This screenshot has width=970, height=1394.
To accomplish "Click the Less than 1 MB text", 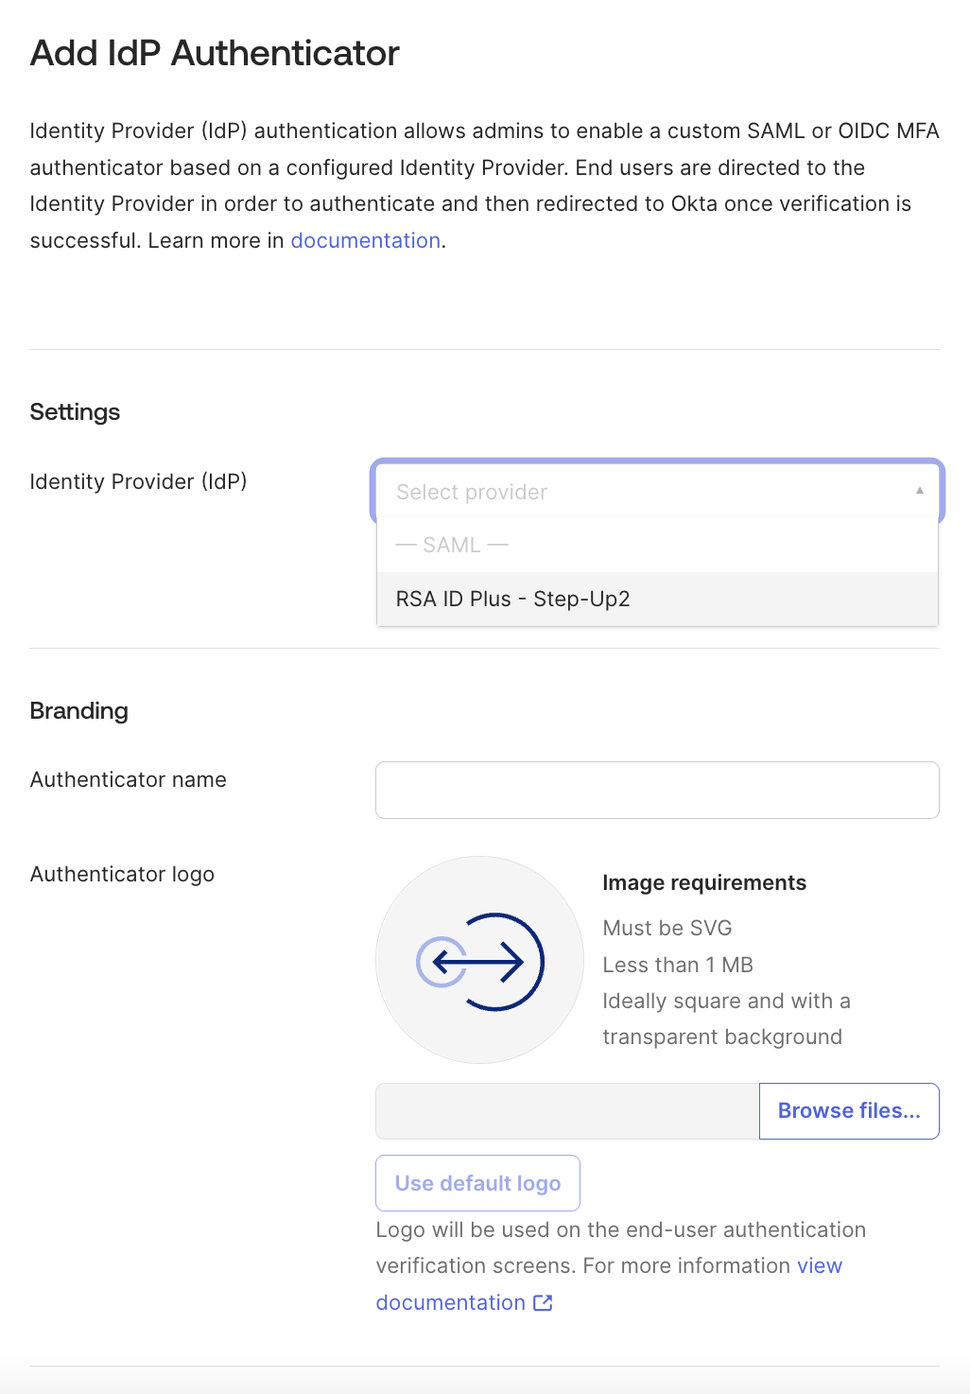I will coord(678,965).
